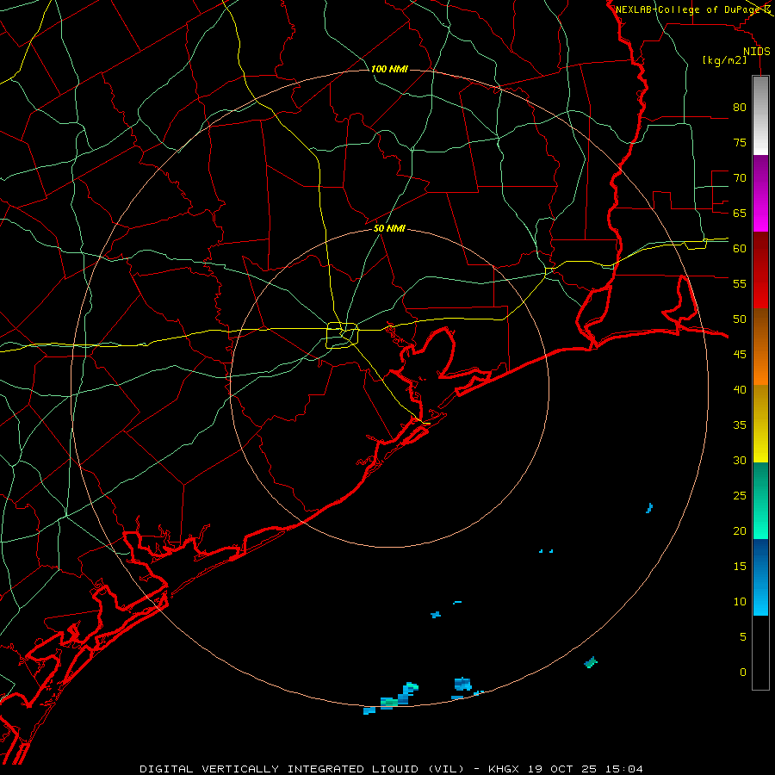Click the 70 value on color scale
This screenshot has width=775, height=775.
pos(740,178)
